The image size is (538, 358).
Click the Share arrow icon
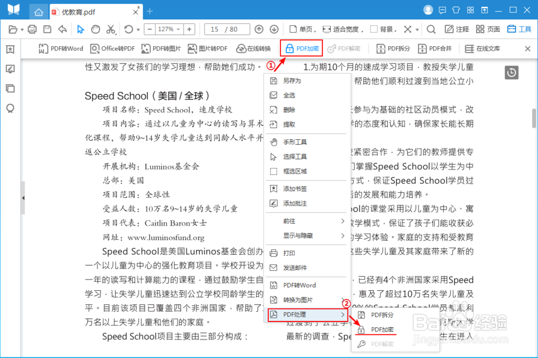tap(62, 30)
